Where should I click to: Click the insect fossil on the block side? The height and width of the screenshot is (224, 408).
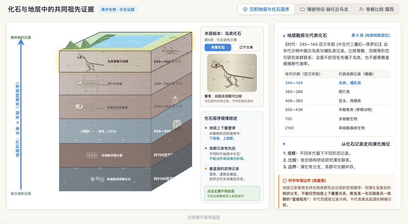pyautogui.click(x=175, y=99)
